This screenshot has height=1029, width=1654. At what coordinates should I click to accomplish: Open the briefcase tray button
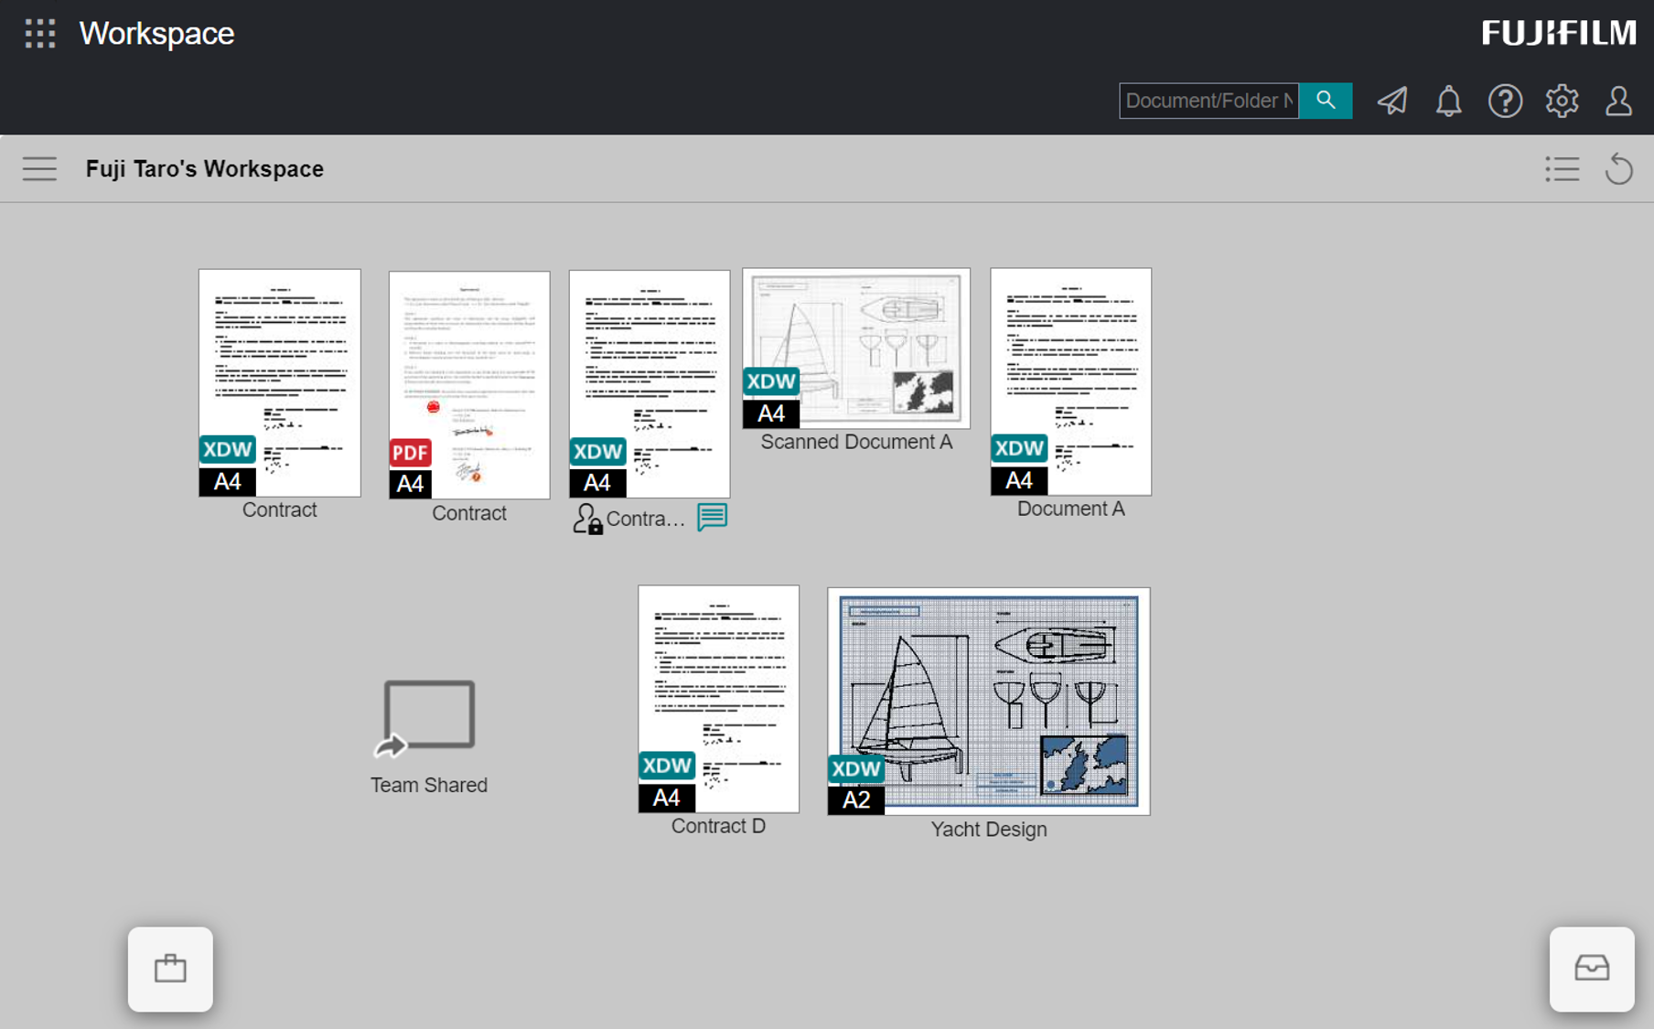click(x=170, y=969)
